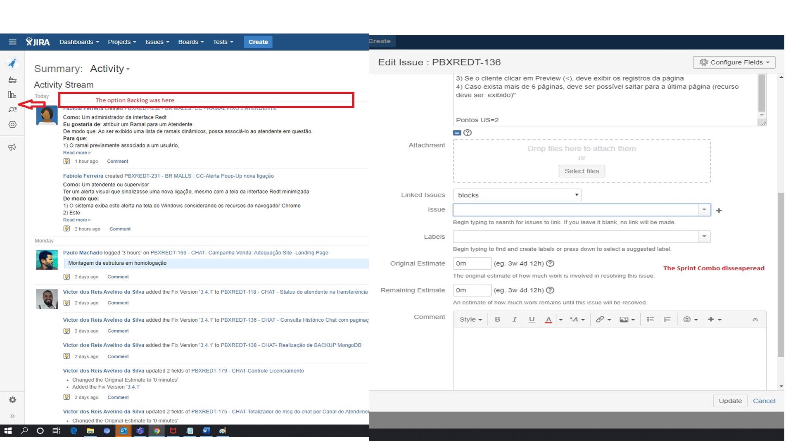Click the Update button
Screen dimensions: 793x446
pos(730,401)
